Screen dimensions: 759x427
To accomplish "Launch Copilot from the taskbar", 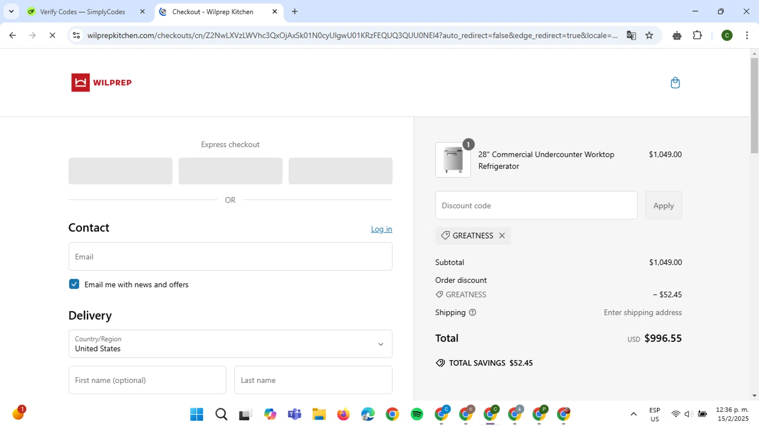I will 270,414.
